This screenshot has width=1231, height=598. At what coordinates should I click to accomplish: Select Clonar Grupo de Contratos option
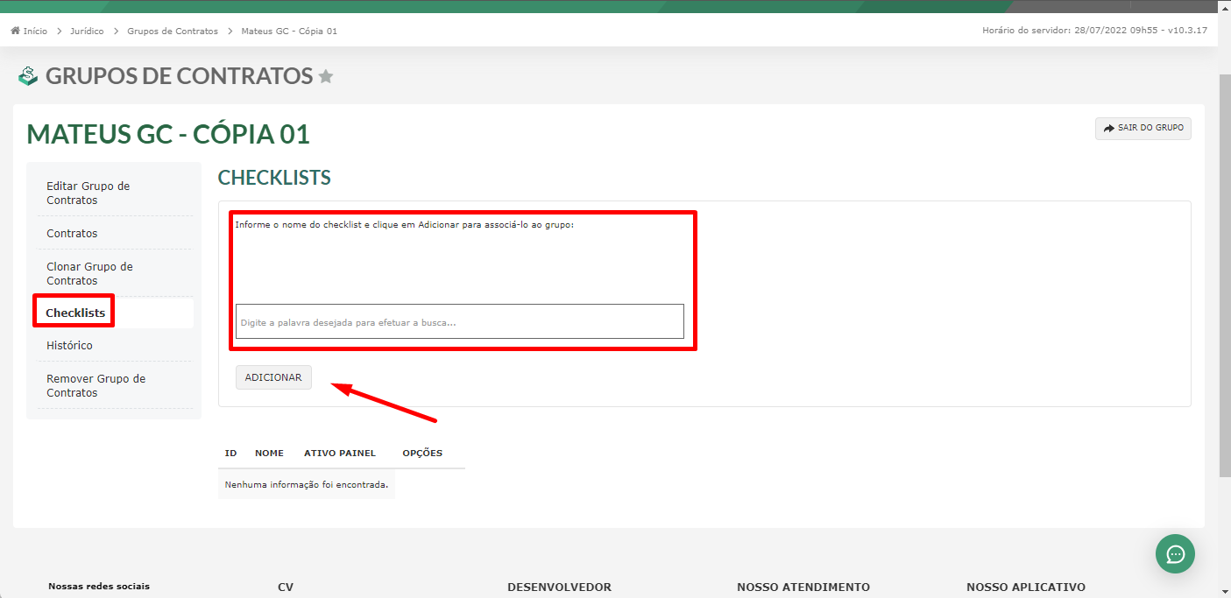(x=114, y=273)
